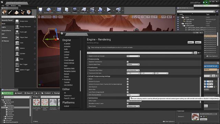Click the Empty Actor icon in placement list
220x124 pixels.
(x=17, y=21)
